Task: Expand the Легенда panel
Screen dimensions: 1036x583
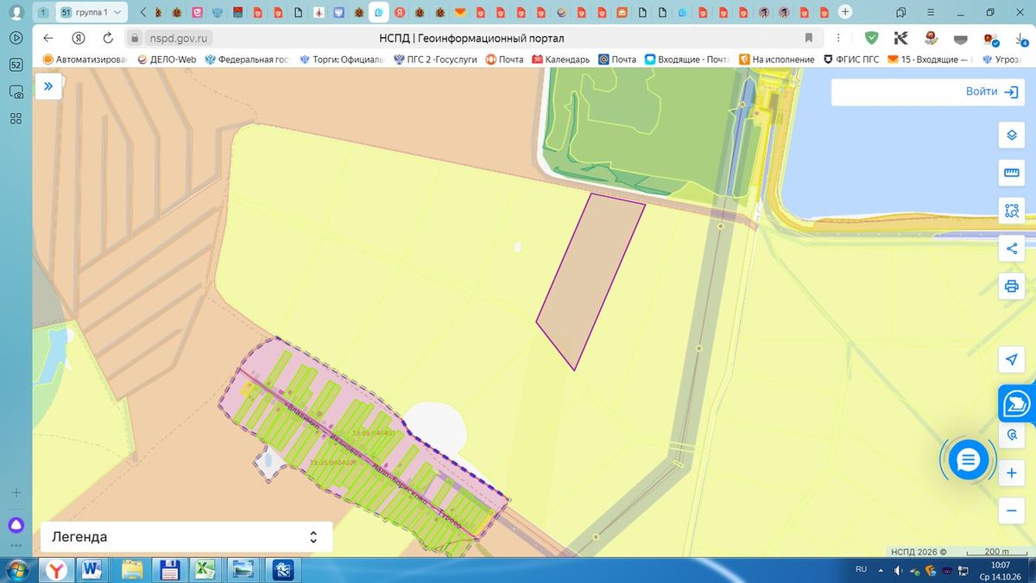Action: coord(186,536)
